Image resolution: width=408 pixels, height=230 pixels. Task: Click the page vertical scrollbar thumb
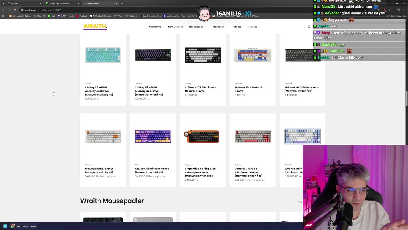(x=407, y=99)
